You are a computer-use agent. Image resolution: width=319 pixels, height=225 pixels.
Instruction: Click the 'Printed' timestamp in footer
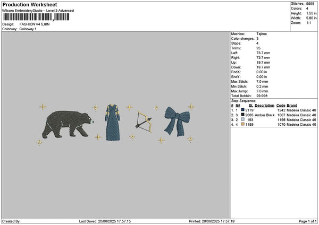[x=212, y=221]
